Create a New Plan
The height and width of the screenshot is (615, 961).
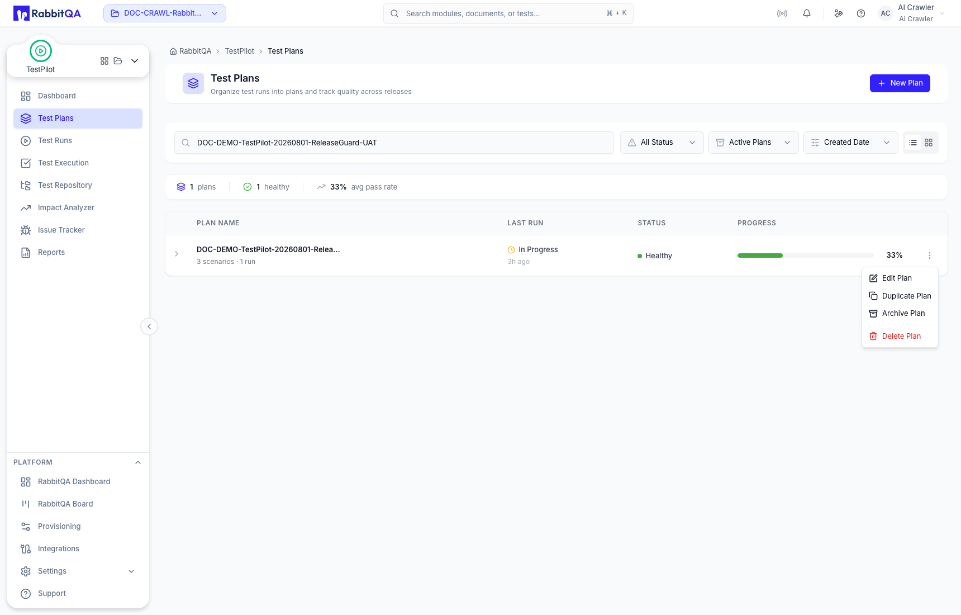[900, 83]
